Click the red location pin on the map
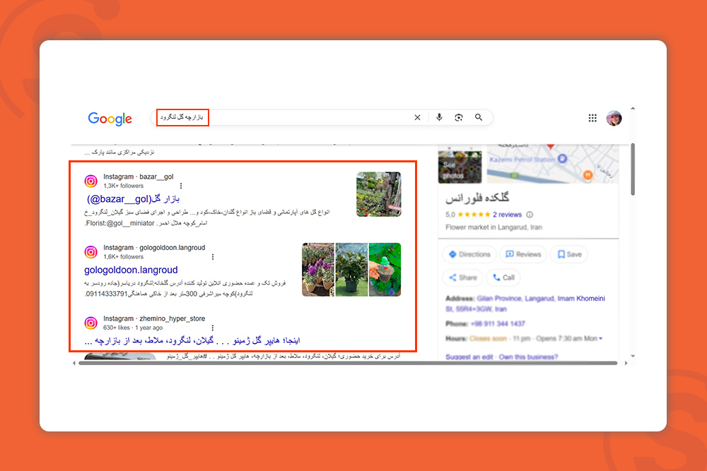The width and height of the screenshot is (707, 471). 550,147
